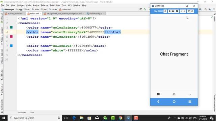The width and height of the screenshot is (216, 121).
Task: Click colorBlue blue gutter swatch
Action: (x=11, y=46)
